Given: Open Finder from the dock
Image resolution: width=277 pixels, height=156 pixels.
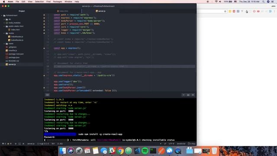Looking at the screenshot, I should tap(62, 151).
